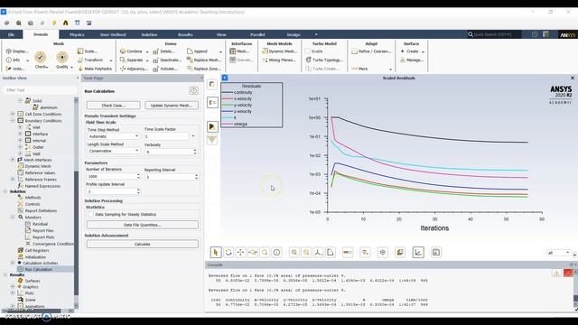Click the mesh Quality icon
578x325 pixels.
pyautogui.click(x=62, y=58)
